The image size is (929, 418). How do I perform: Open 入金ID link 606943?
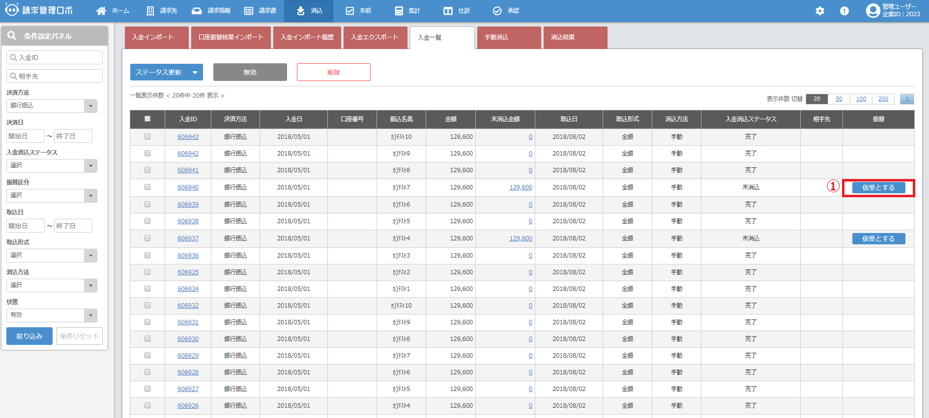pos(188,137)
